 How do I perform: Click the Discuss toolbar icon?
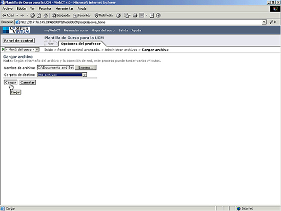(152, 15)
